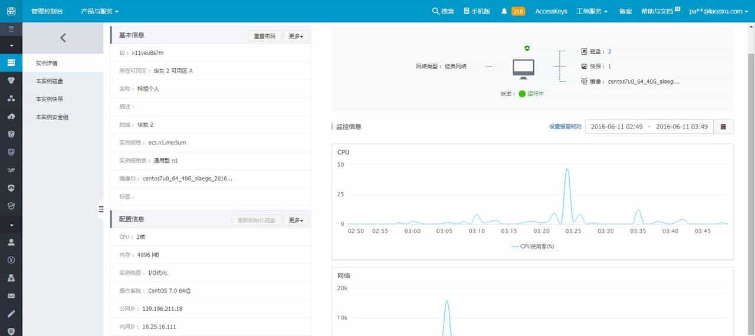Open the pencil edit icon in sidebar
The image size is (755, 336).
pyautogui.click(x=11, y=314)
